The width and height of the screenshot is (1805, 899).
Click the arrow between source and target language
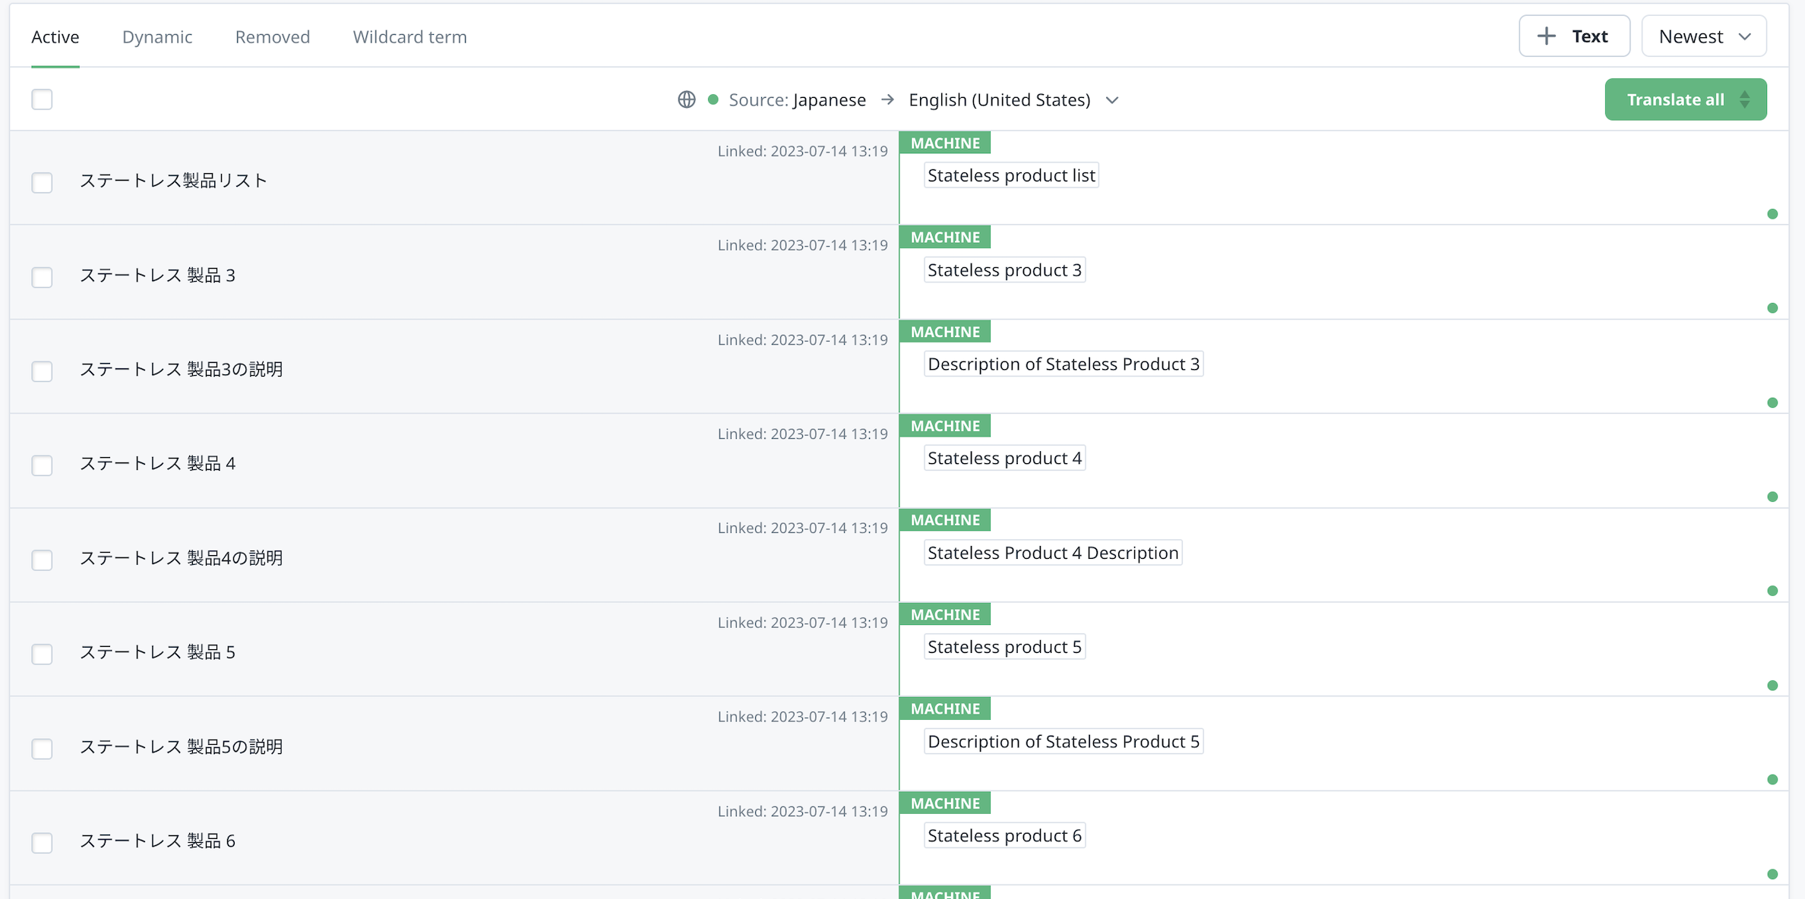tap(887, 99)
